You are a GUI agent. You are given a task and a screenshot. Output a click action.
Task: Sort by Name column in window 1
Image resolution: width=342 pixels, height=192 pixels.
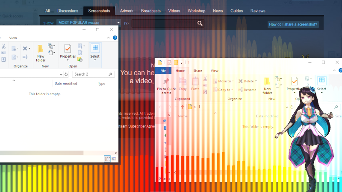point(183,116)
